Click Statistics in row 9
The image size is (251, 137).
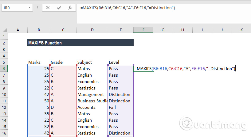coord(92,88)
